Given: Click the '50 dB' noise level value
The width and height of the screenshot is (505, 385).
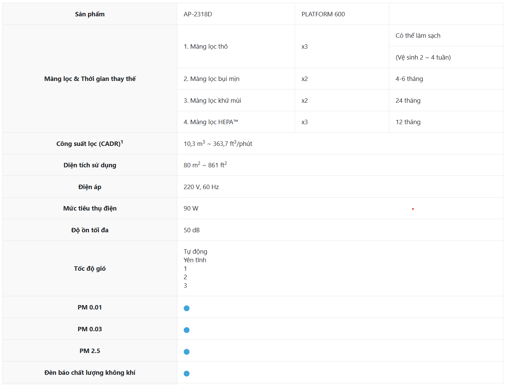Looking at the screenshot, I should [192, 230].
